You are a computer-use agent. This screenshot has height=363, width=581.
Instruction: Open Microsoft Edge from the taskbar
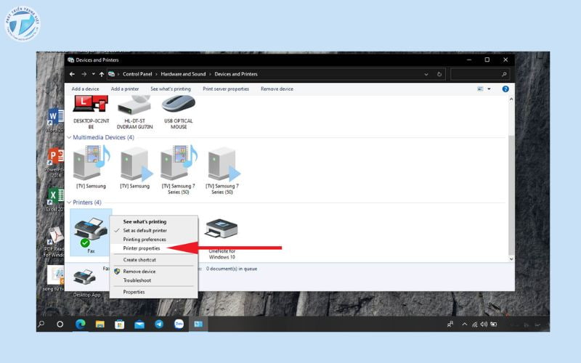[80, 324]
